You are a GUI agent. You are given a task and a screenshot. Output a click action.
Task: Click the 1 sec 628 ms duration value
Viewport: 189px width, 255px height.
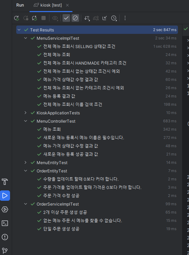165,47
